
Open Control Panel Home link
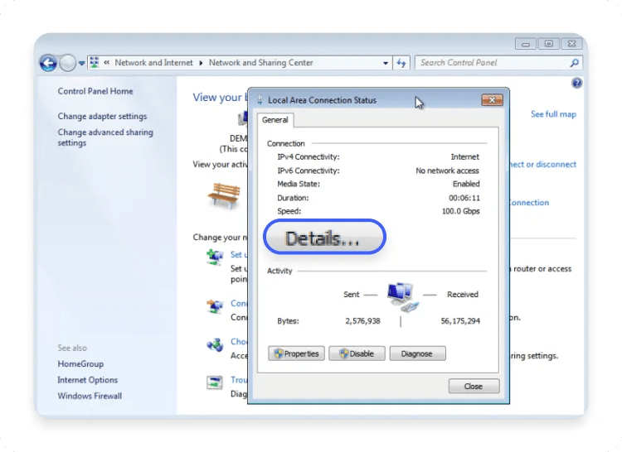coord(95,91)
